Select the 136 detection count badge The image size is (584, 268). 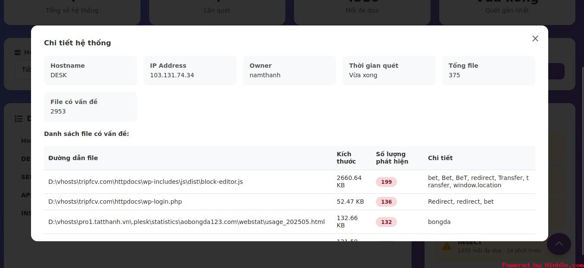(386, 202)
